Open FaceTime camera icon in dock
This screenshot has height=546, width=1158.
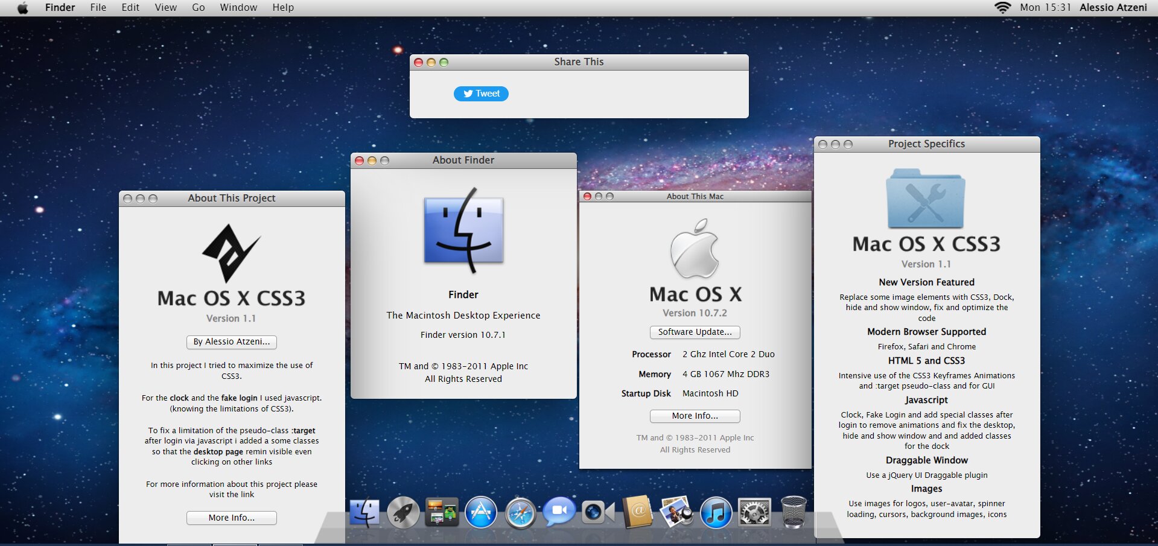click(598, 512)
